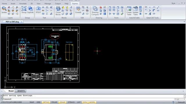Viewport: 186px width, 104px height.
Task: Toggle LWT lineweight display
Action: click(x=79, y=102)
